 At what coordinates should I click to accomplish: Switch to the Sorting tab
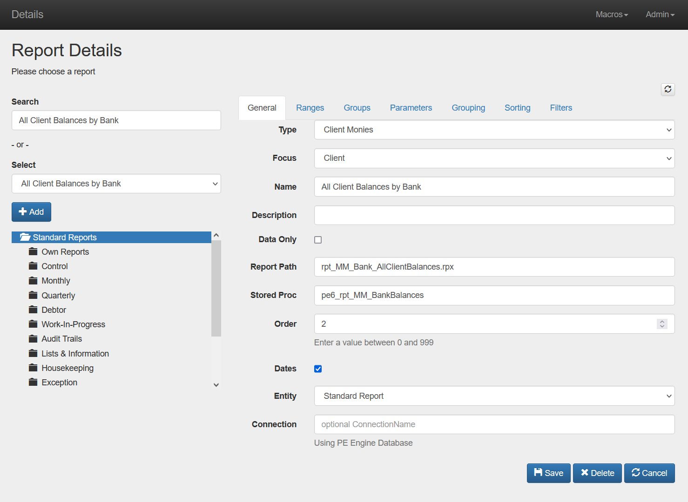tap(518, 108)
